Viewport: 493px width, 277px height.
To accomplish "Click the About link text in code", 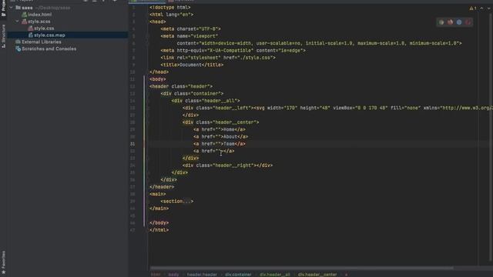I will pos(230,137).
